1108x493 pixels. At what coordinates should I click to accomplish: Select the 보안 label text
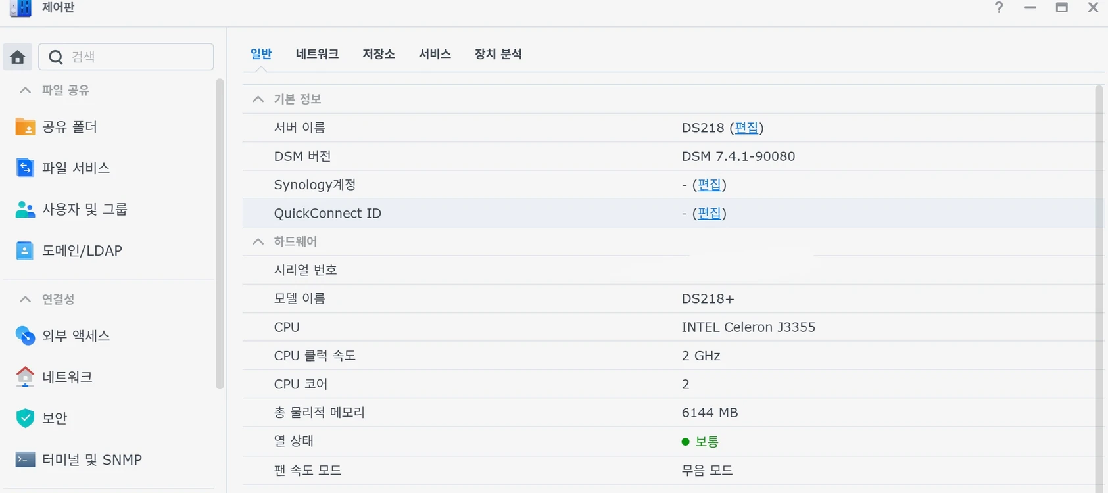(55, 418)
